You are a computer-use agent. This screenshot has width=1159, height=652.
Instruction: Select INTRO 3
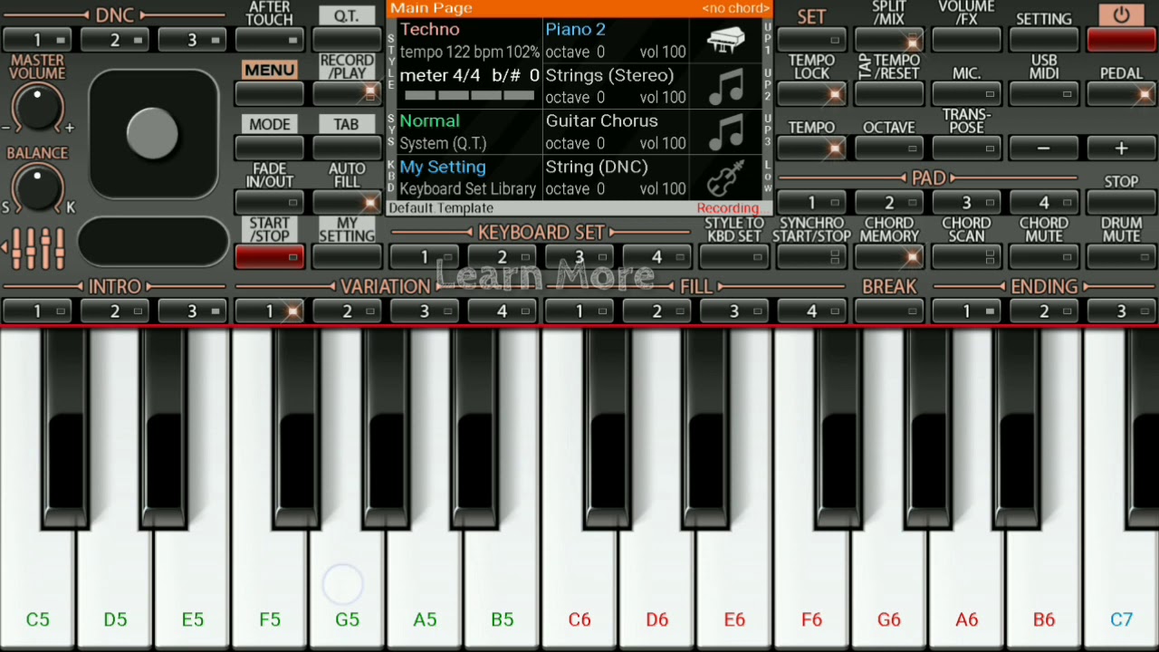(x=192, y=311)
